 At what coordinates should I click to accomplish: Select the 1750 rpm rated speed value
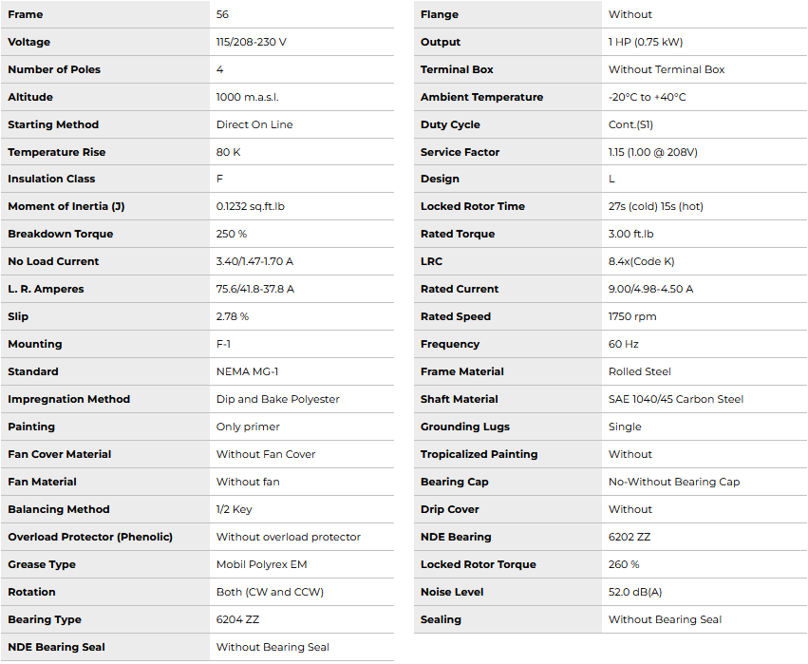[x=632, y=316]
